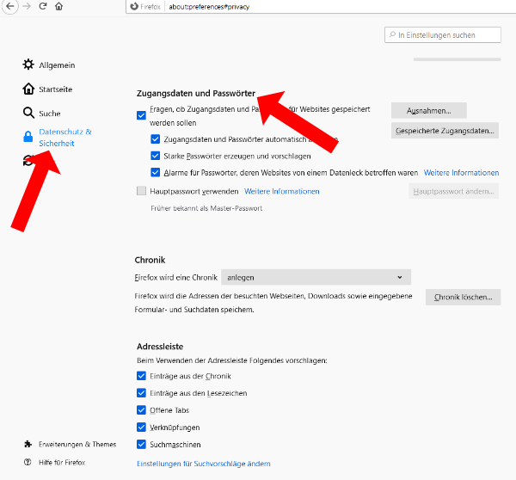Open Startseite settings via house icon
Image resolution: width=516 pixels, height=480 pixels.
[x=29, y=89]
